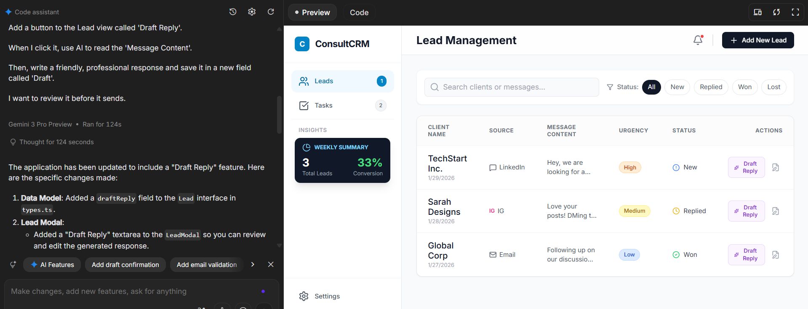Click the Weekly Summary card

tap(342, 160)
